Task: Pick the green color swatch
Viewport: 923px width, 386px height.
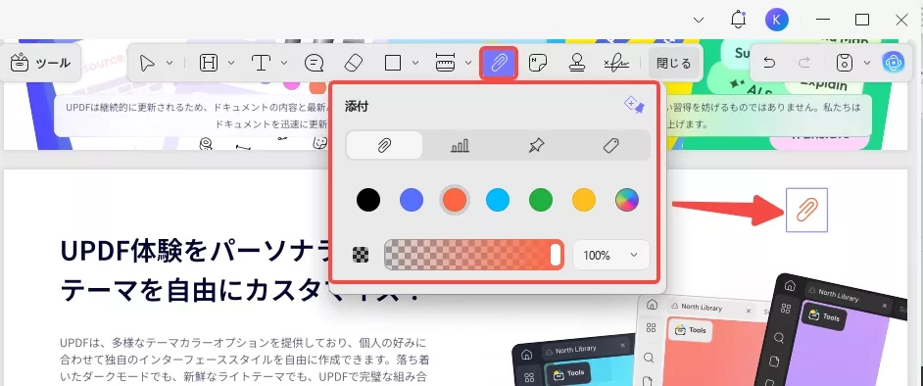Action: click(541, 200)
